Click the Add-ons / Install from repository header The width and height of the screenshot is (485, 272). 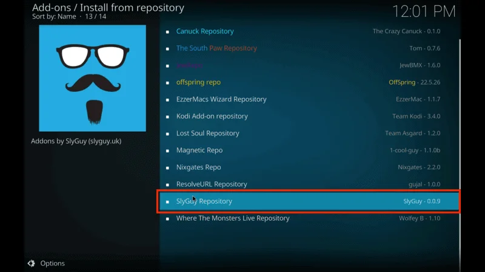coord(108,8)
